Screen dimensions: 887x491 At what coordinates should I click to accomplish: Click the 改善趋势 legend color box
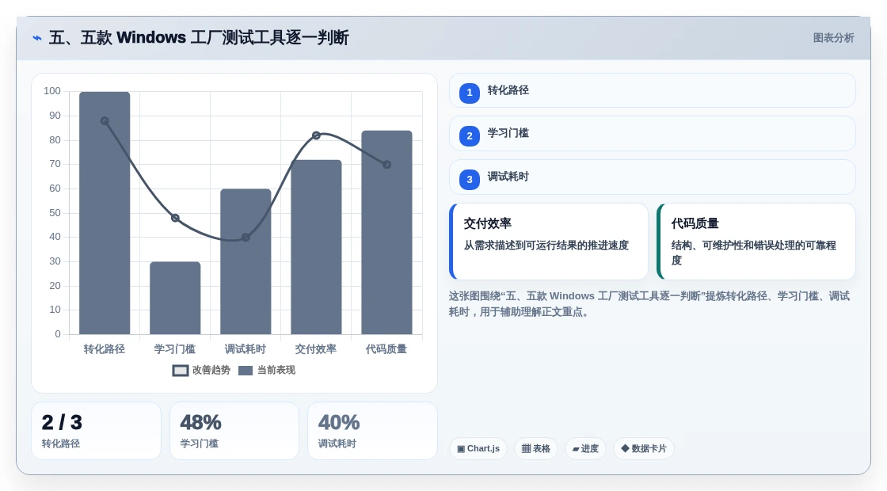180,371
